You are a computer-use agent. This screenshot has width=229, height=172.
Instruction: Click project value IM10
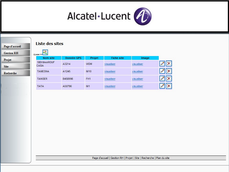[89, 72]
